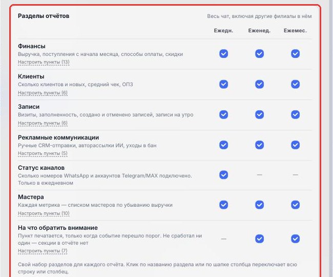Click the Ежедн. column header
The image size is (333, 277).
[223, 31]
